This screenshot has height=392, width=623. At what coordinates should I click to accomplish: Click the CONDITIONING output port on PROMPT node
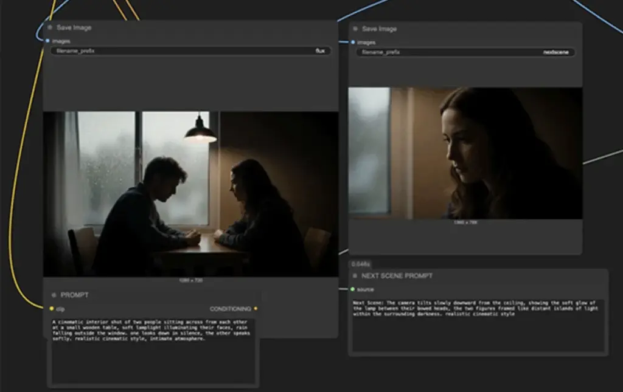click(256, 309)
